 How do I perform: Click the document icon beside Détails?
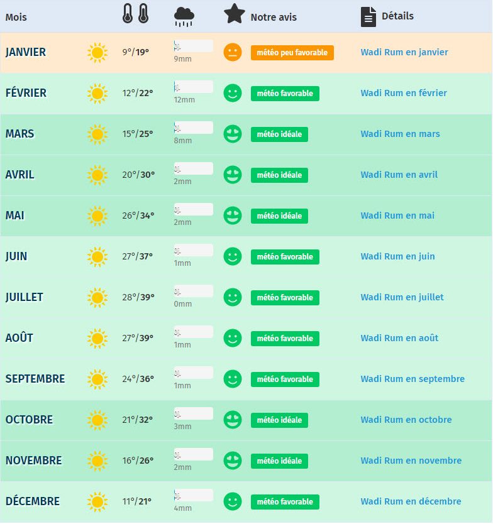click(368, 16)
